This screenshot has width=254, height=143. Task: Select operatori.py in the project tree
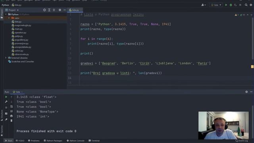(x=19, y=33)
